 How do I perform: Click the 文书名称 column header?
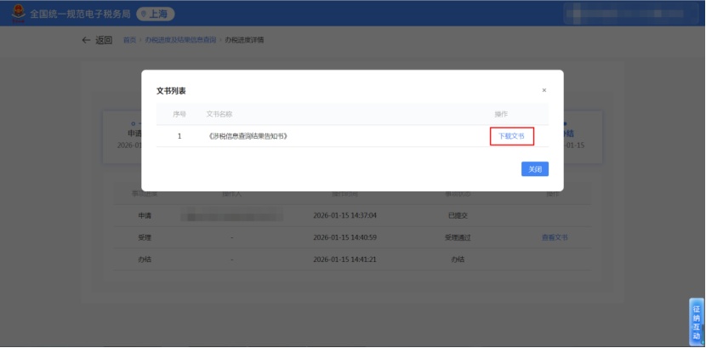click(x=219, y=114)
